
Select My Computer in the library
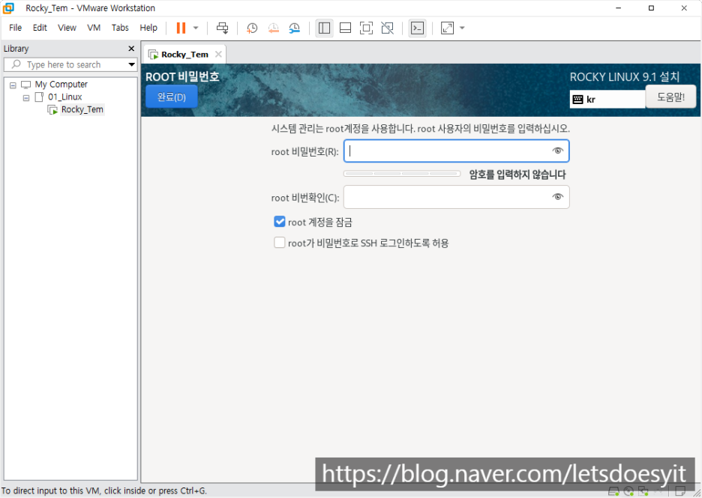[x=61, y=84]
